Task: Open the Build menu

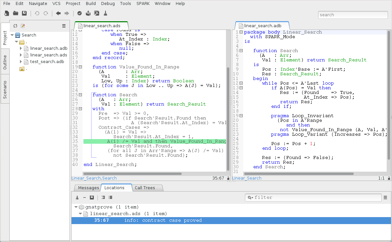Action: [91, 4]
